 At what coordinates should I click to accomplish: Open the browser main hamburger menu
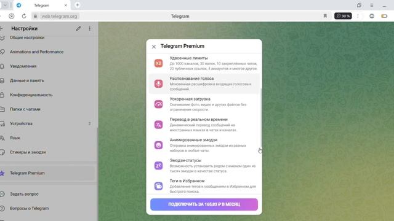pos(372,6)
